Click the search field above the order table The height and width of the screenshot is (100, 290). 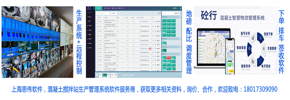[103, 13]
